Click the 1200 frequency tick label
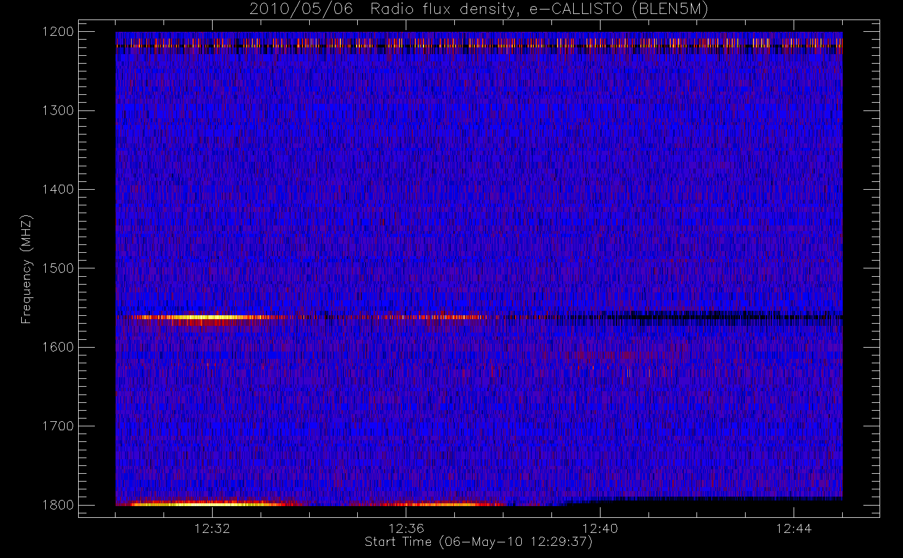Screen dimensions: 903x558 click(x=58, y=32)
